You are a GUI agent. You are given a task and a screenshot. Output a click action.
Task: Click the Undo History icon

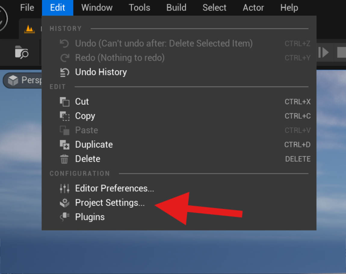tap(64, 72)
